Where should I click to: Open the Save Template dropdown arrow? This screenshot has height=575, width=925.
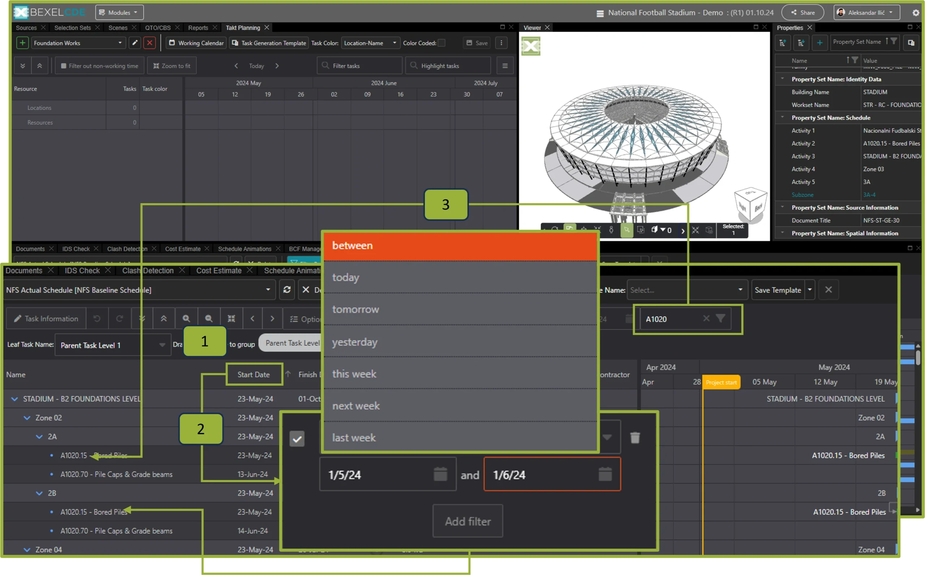pos(809,290)
